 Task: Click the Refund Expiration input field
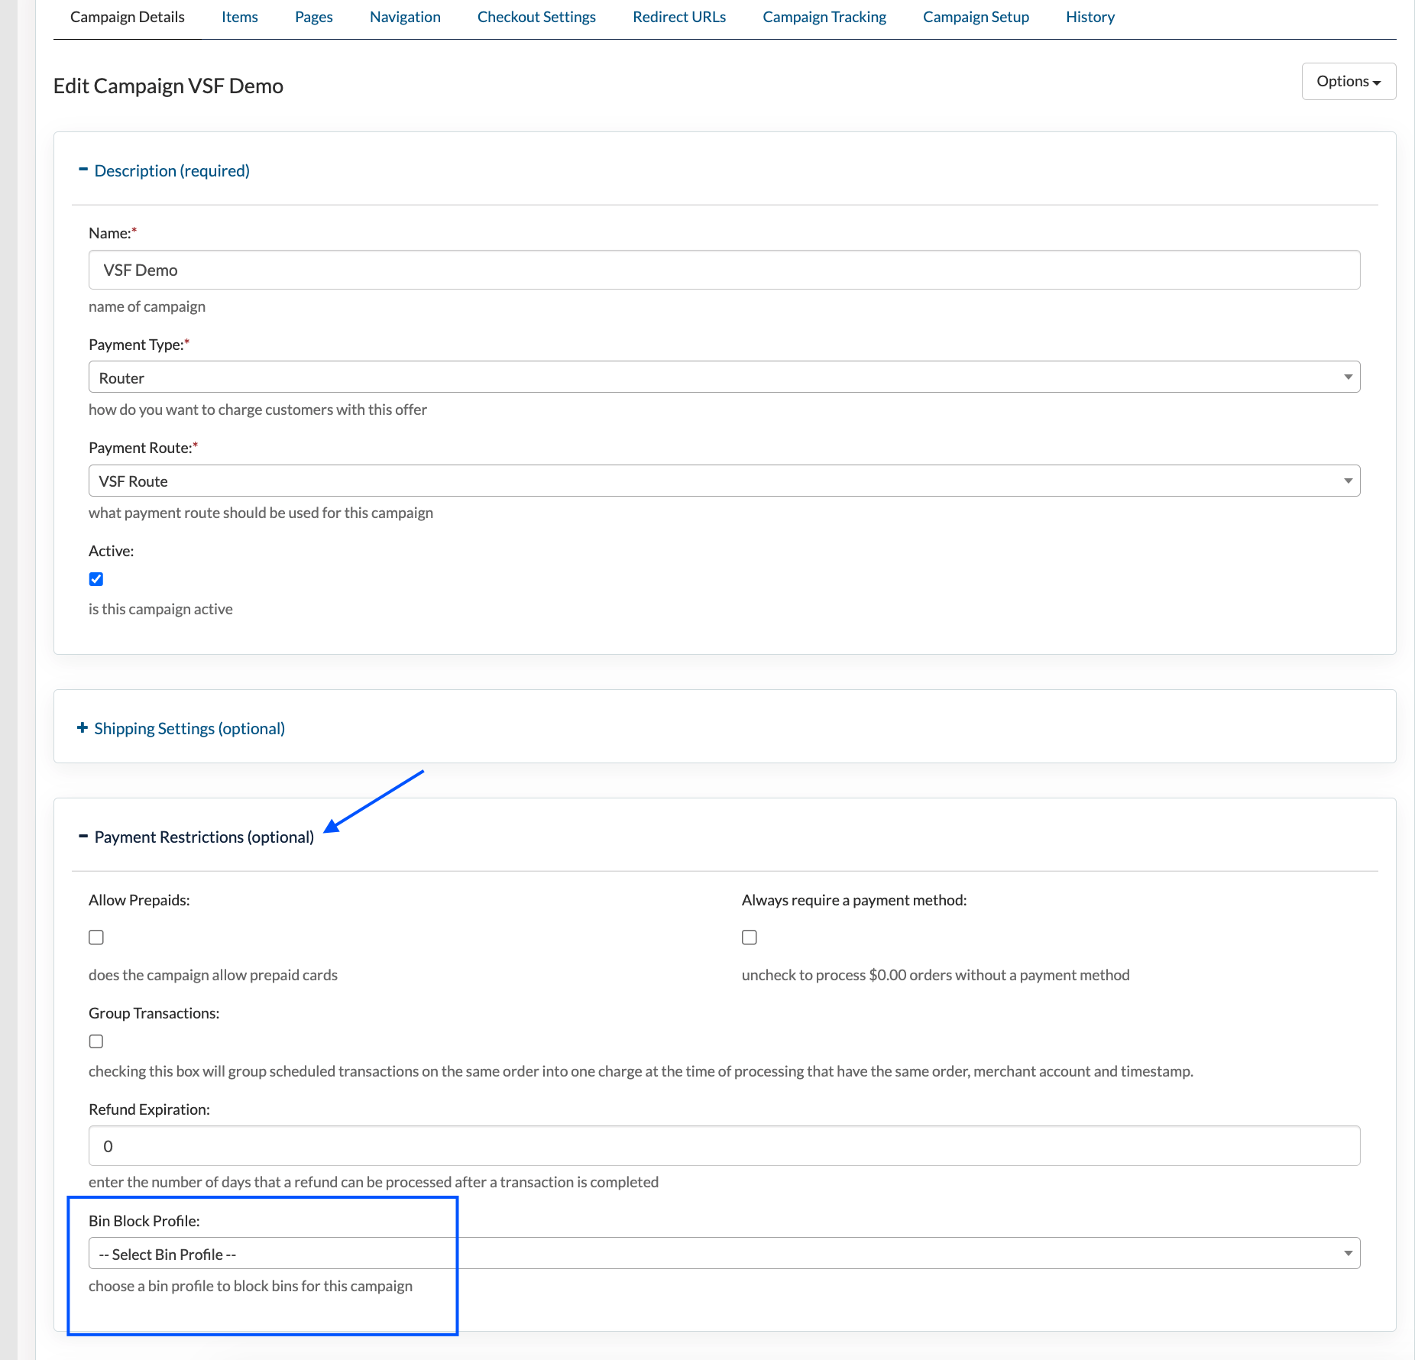724,1146
